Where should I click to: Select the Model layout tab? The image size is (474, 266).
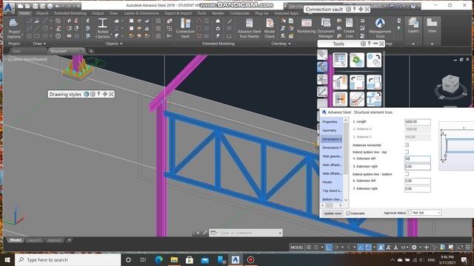pyautogui.click(x=16, y=240)
